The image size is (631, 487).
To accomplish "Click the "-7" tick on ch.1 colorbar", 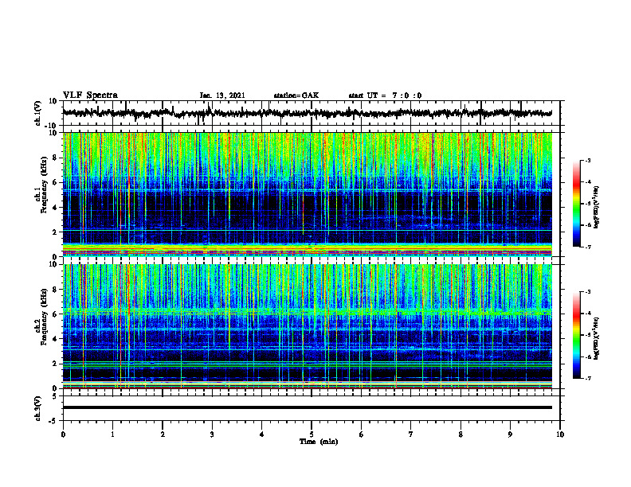I will (587, 247).
